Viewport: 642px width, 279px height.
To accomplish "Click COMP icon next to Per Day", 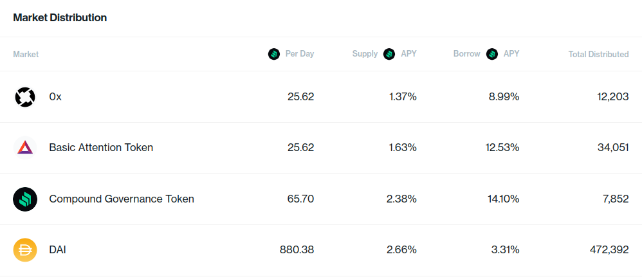I will [274, 54].
